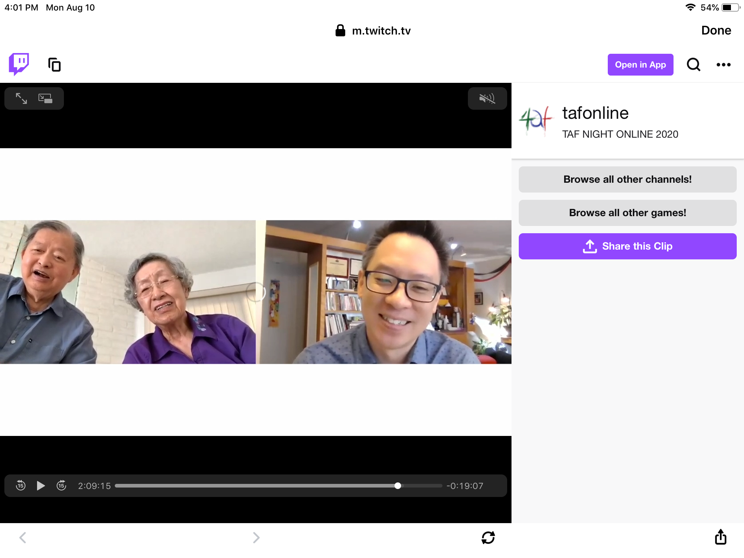Click Share this Clip button
Image resolution: width=744 pixels, height=558 pixels.
point(627,246)
